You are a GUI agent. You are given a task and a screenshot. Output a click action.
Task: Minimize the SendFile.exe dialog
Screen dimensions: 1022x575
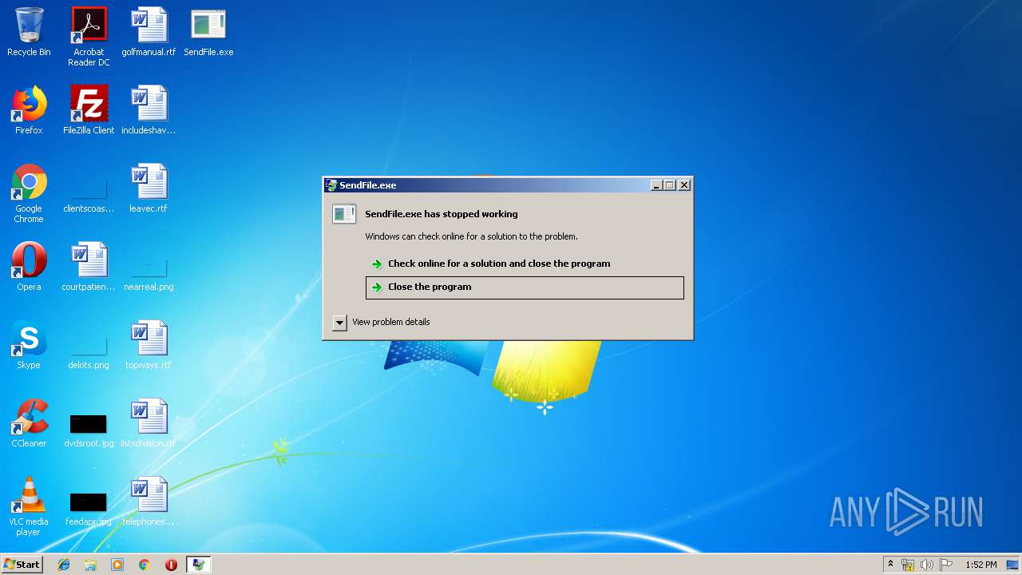click(x=656, y=185)
